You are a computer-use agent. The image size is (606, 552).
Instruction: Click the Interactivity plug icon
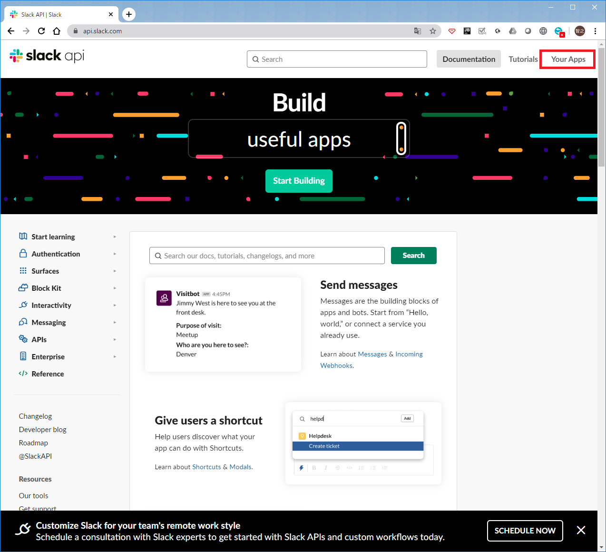coord(23,305)
